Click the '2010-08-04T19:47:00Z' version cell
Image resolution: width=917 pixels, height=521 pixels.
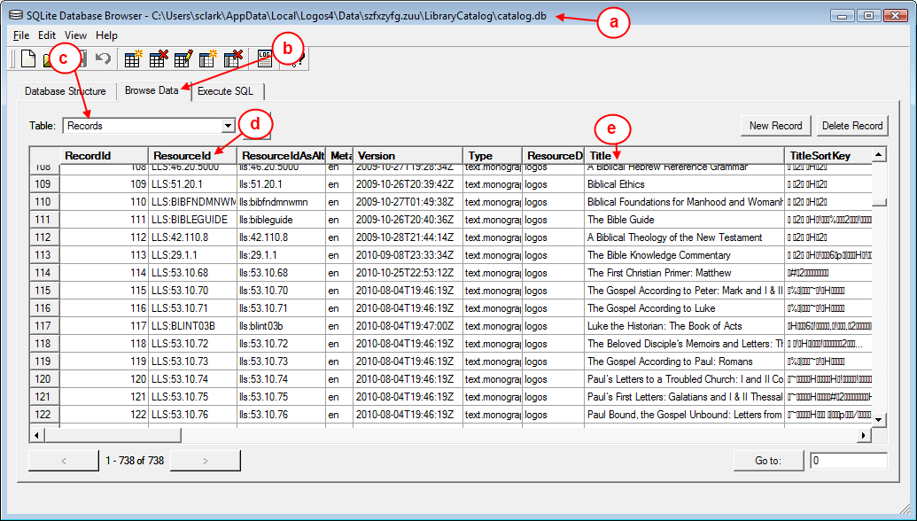click(408, 326)
